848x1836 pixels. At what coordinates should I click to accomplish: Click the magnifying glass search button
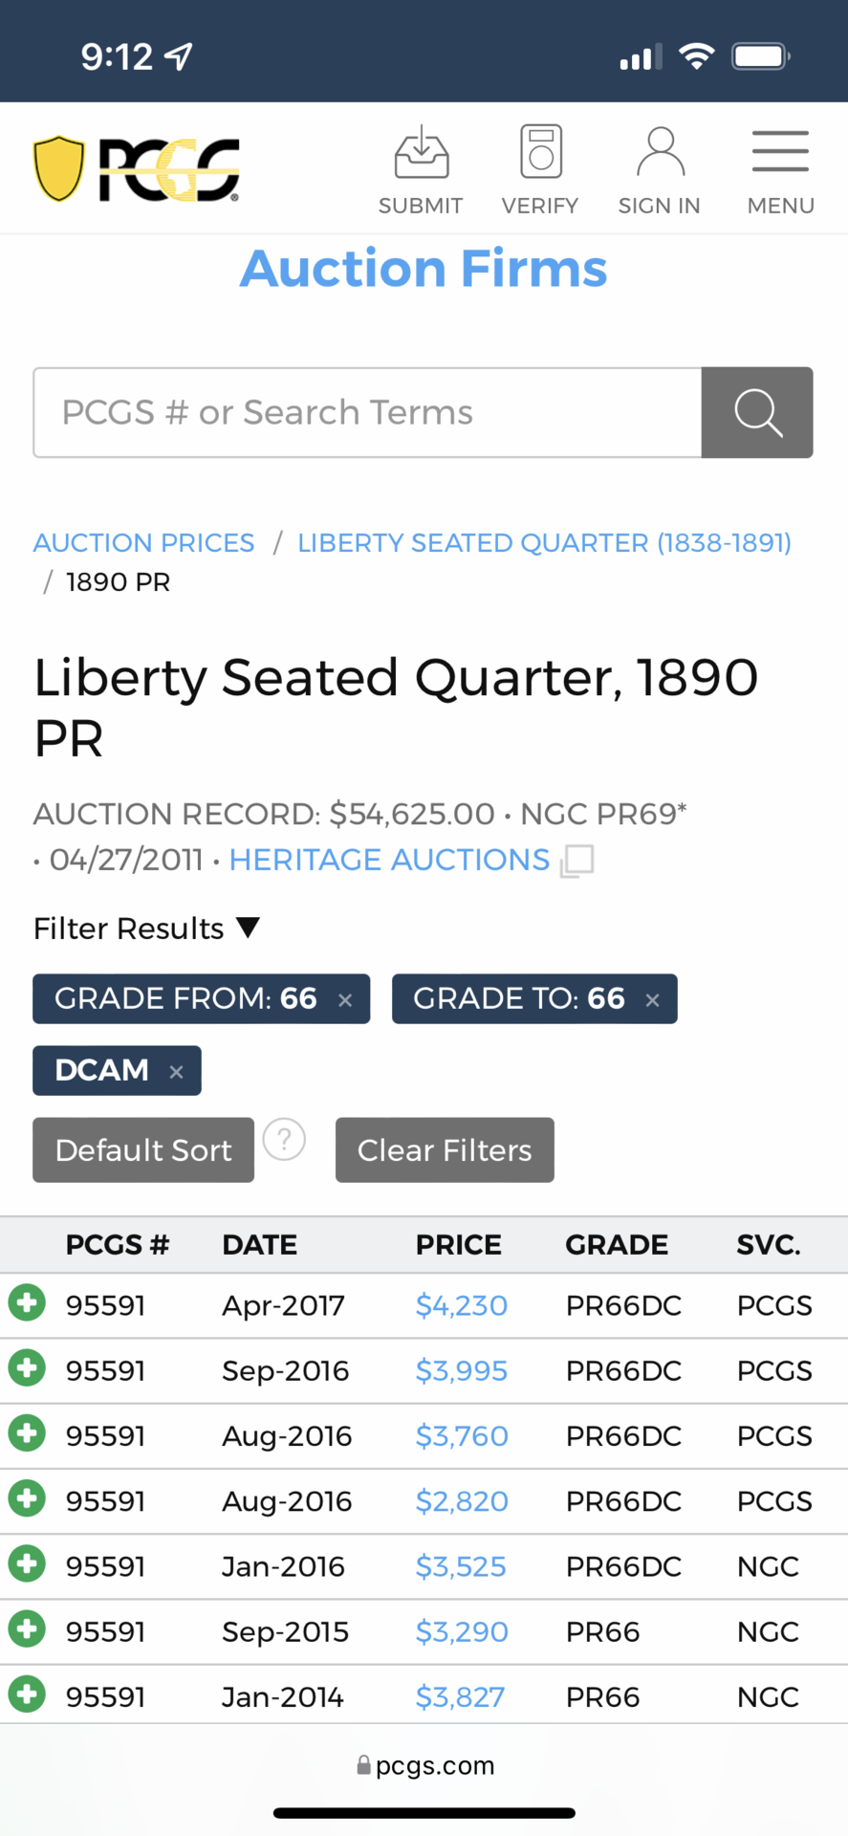(757, 412)
